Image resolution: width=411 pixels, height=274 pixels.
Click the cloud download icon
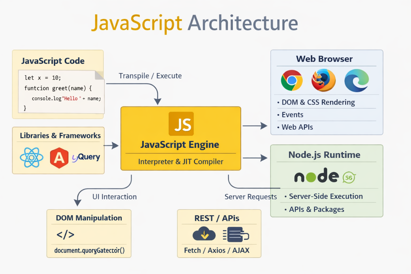(x=204, y=234)
